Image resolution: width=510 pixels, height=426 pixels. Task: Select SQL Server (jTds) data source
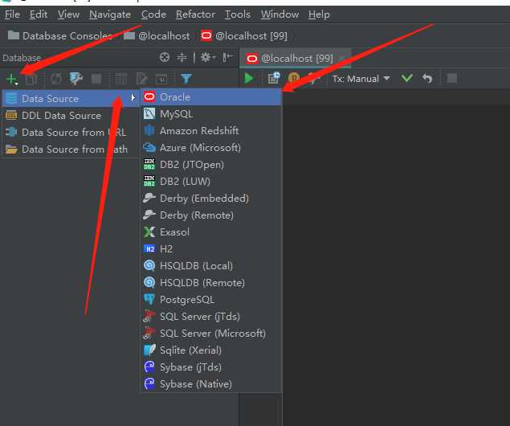click(211, 317)
